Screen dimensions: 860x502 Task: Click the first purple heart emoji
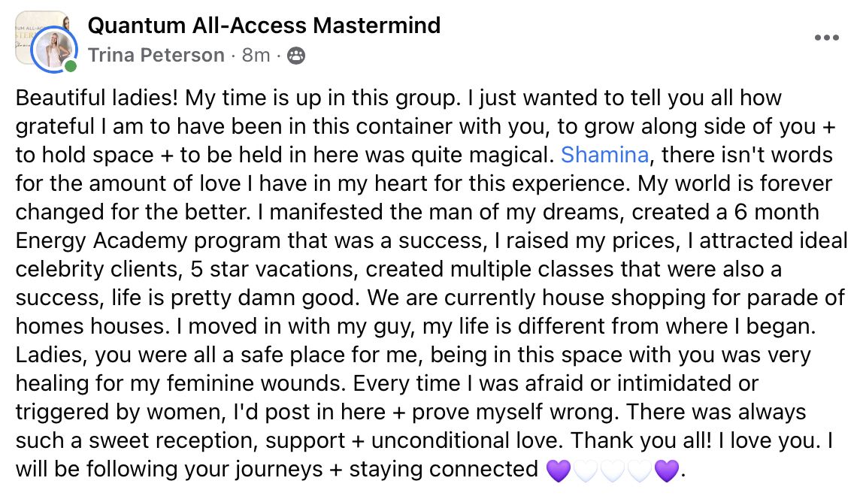[559, 469]
